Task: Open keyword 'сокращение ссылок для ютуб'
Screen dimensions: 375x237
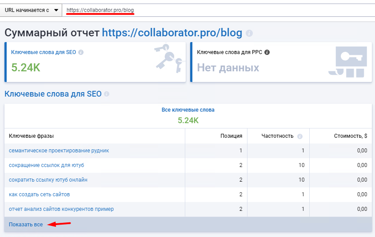Action: tap(46, 165)
